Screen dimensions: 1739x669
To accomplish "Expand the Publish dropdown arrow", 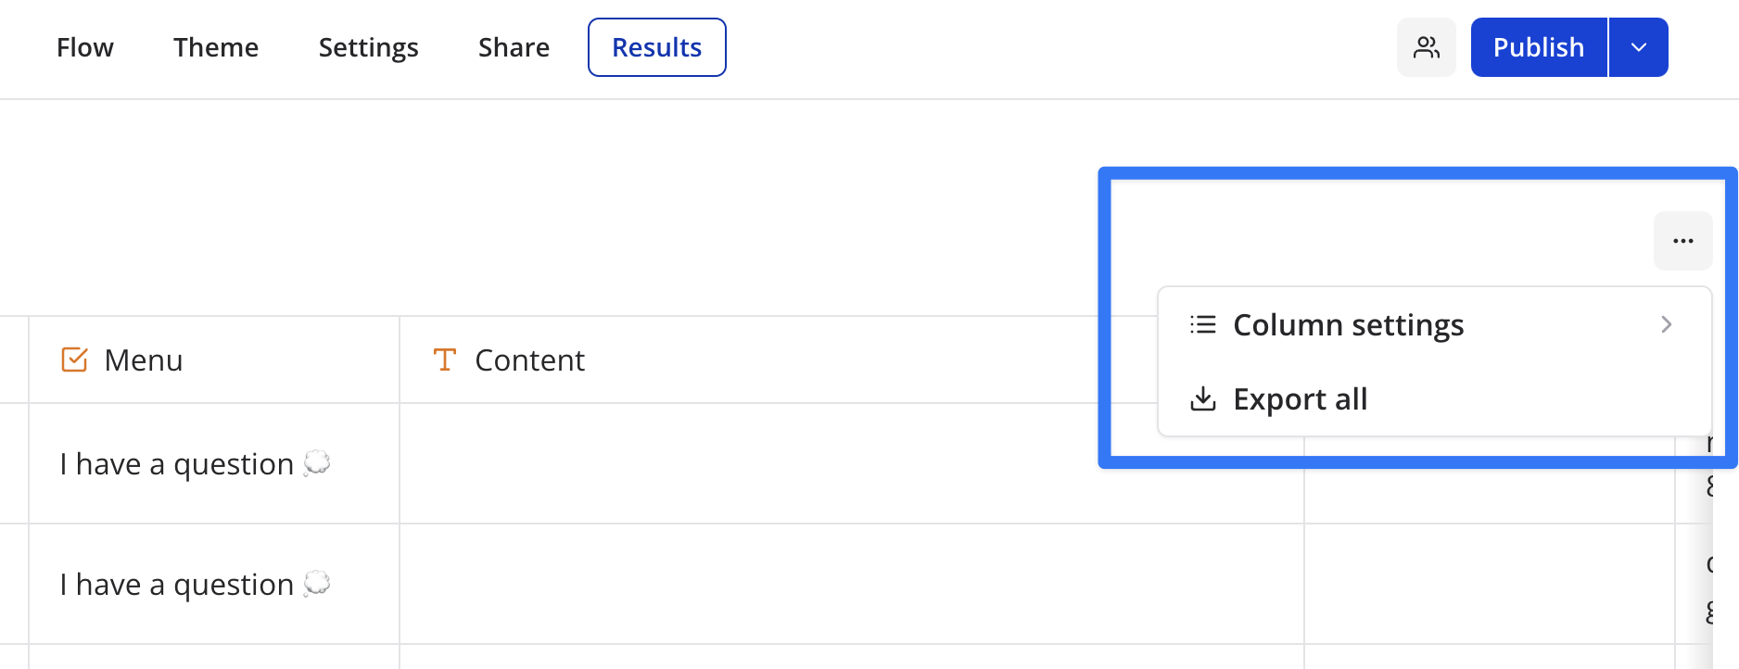I will (x=1638, y=47).
